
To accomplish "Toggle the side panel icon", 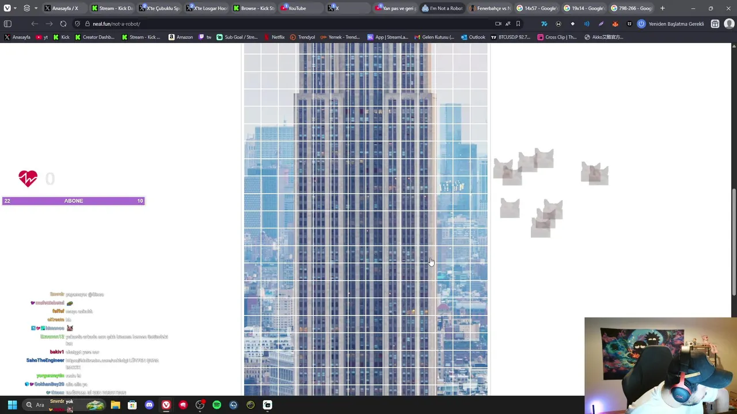I will (7, 24).
